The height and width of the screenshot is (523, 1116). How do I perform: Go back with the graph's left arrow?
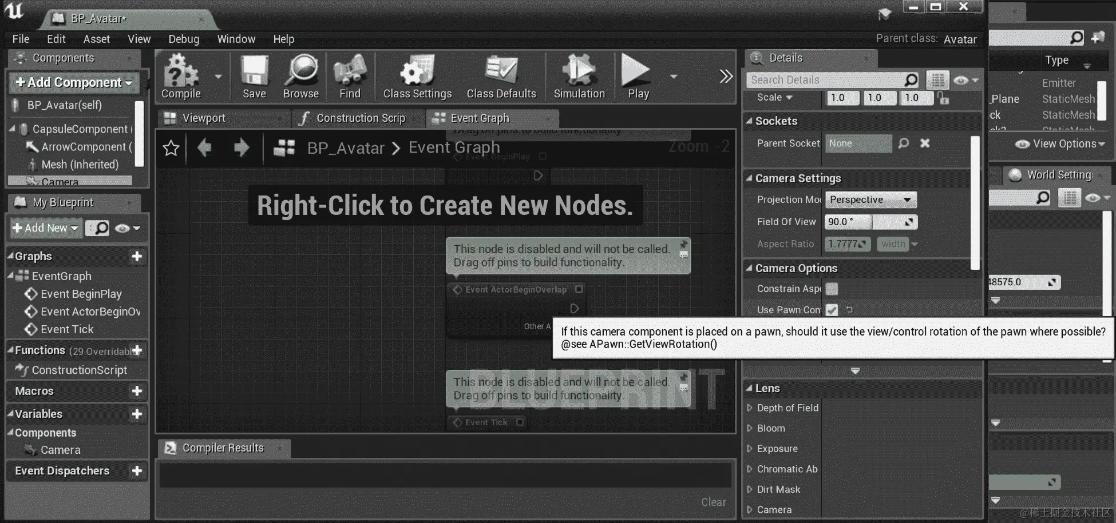[204, 148]
